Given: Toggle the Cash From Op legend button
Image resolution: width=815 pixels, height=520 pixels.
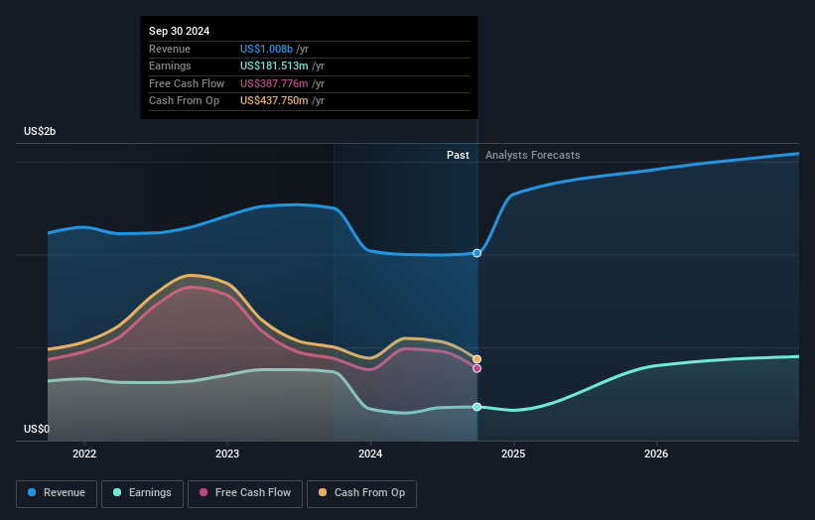Looking at the screenshot, I should (361, 493).
